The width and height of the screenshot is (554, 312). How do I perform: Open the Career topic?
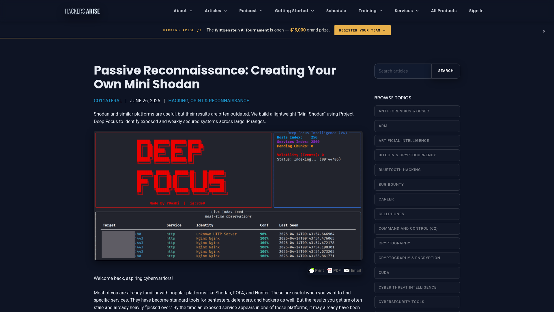click(417, 199)
